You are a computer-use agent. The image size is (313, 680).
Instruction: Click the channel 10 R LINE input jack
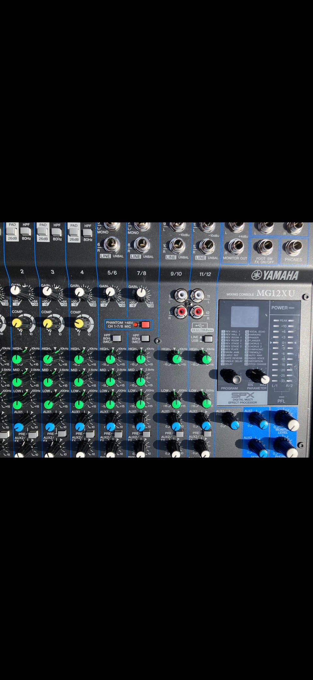tap(178, 246)
